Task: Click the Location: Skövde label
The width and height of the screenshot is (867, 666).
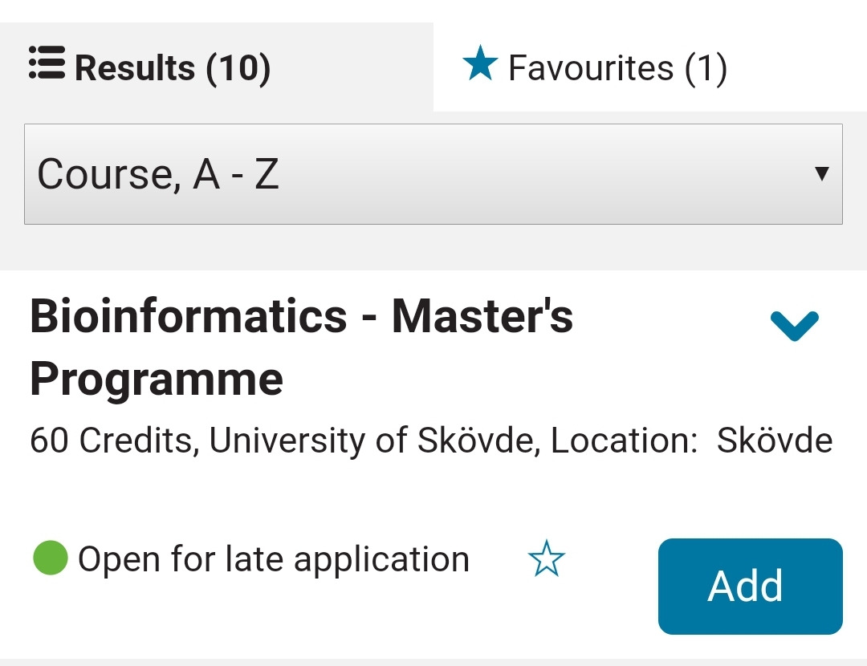Action: click(692, 441)
